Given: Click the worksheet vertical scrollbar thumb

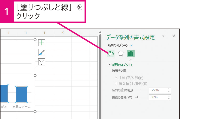Looking at the screenshot, I should (100, 76).
